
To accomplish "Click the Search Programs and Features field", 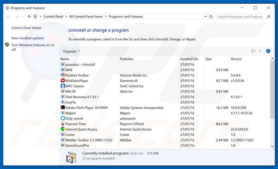I will pos(240,17).
